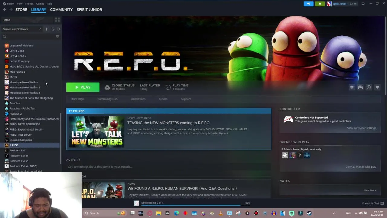The width and height of the screenshot is (387, 218).
Task: Open controller layout icon for R.E.P.O.
Action: tap(360, 87)
